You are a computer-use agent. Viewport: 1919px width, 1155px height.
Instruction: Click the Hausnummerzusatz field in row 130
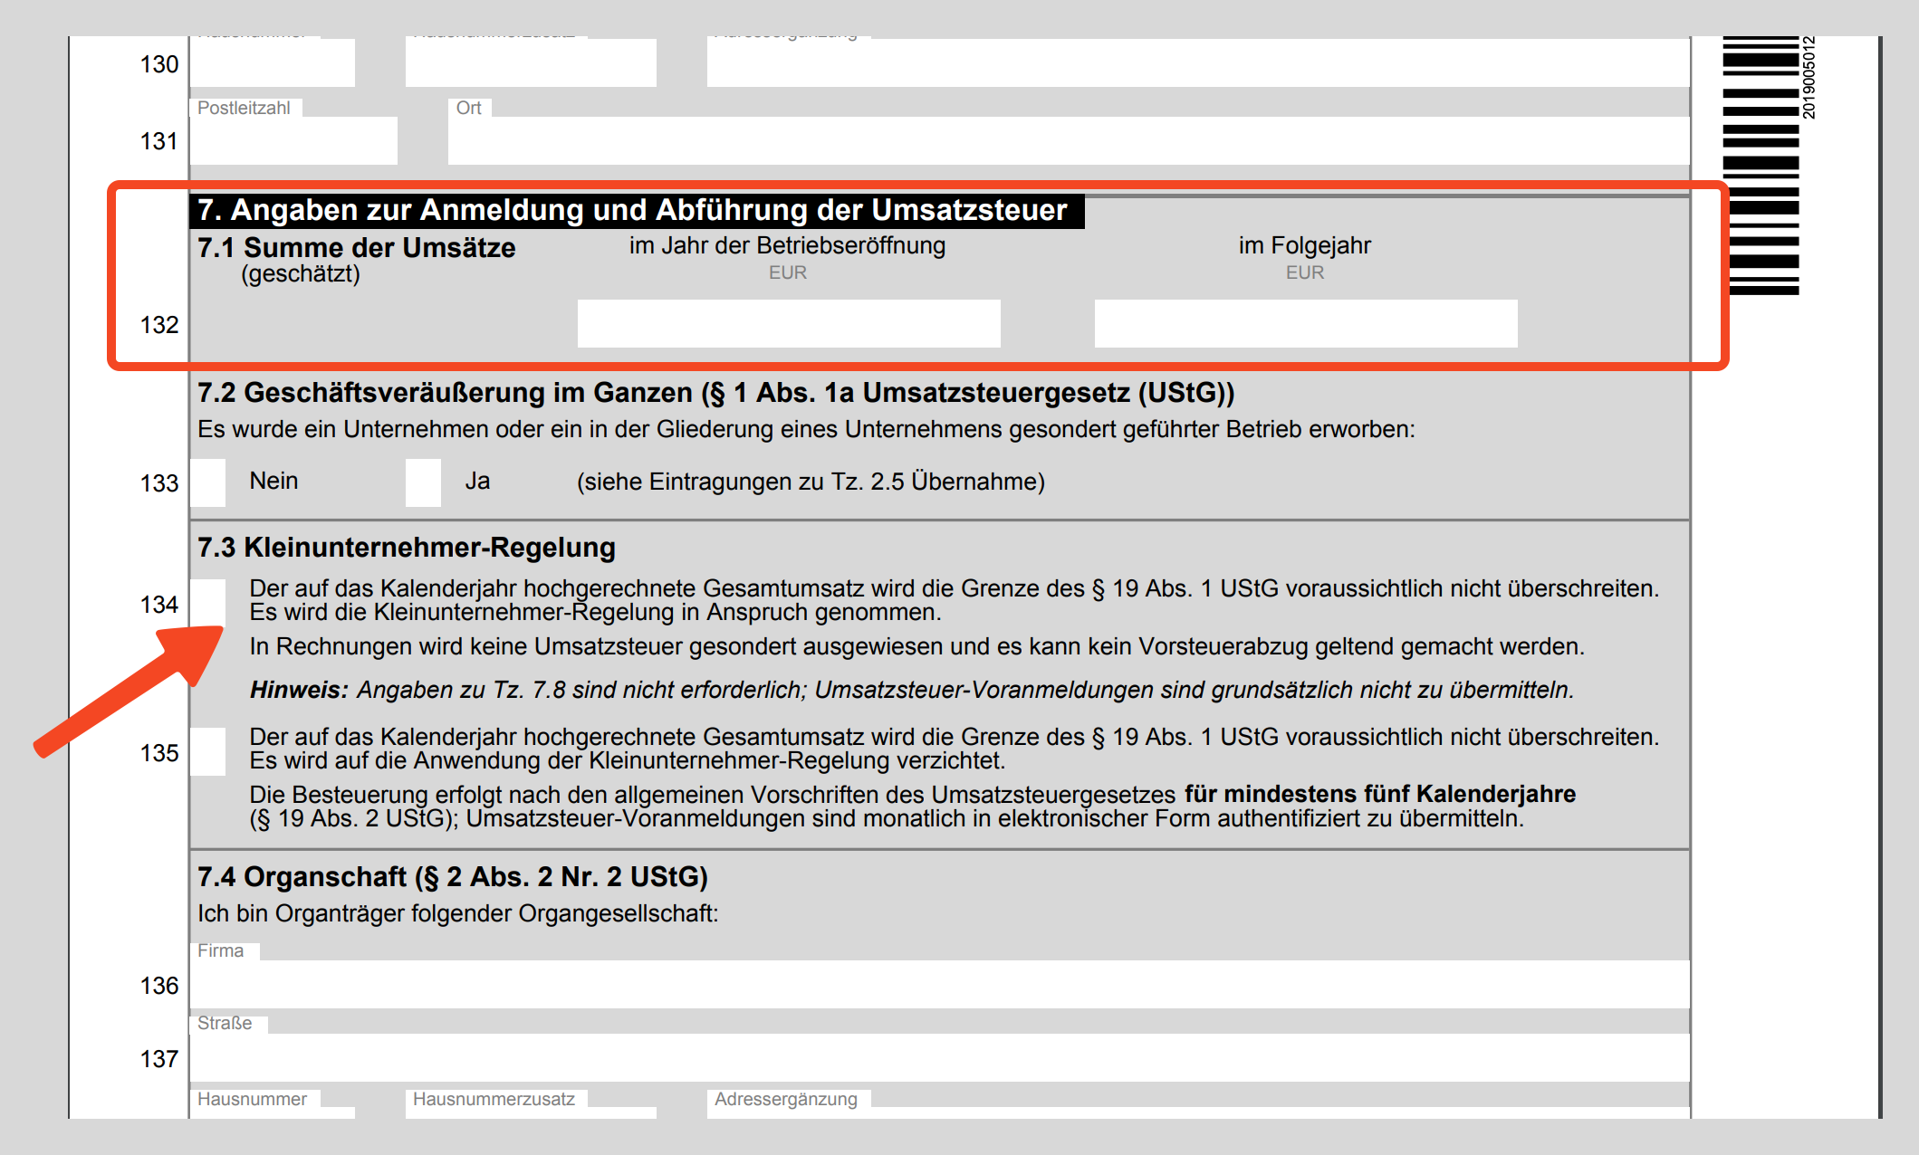click(531, 63)
